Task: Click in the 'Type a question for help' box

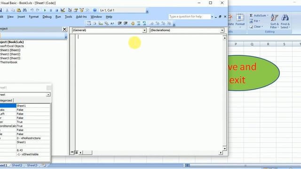Action: (x=189, y=17)
